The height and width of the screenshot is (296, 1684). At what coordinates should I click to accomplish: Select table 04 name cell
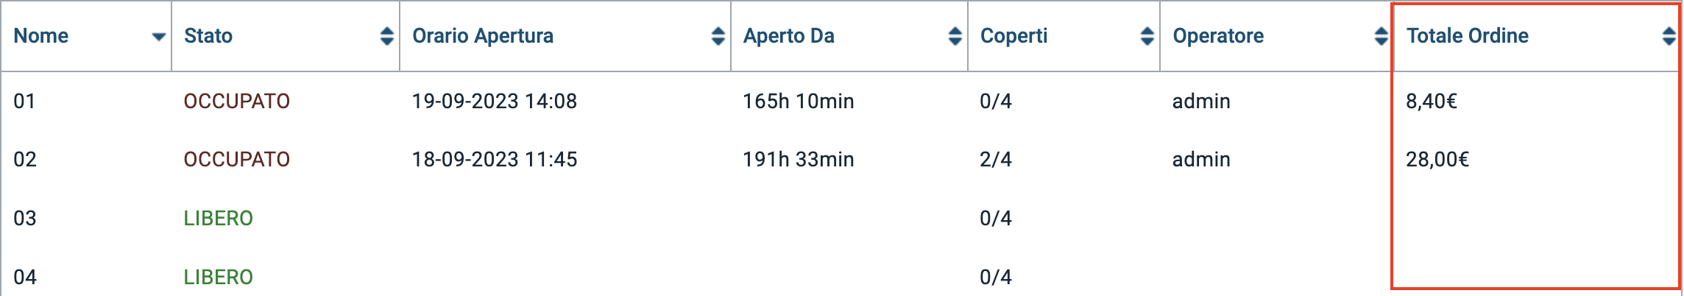tap(25, 278)
